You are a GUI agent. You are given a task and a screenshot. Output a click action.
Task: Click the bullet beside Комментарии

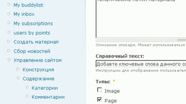(x=27, y=96)
